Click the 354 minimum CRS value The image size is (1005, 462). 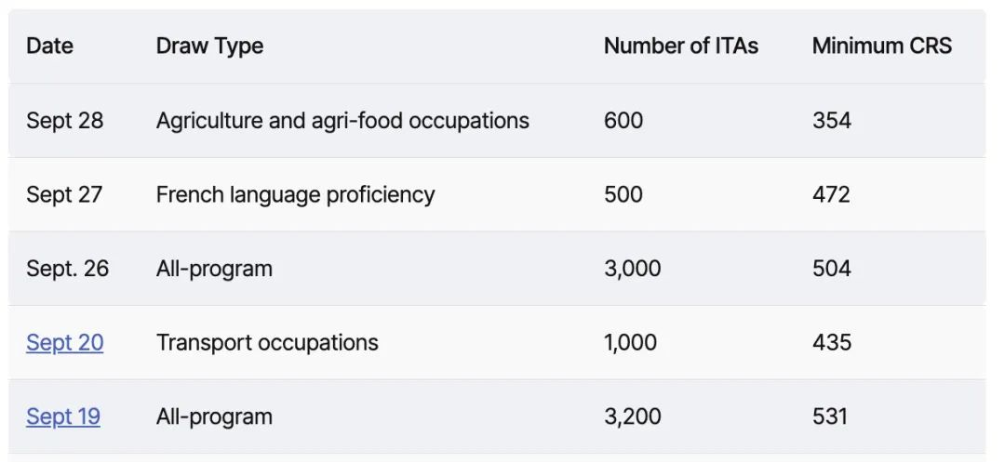832,120
